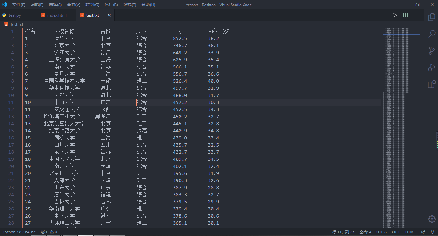Open the Source Control view icon

[x=432, y=51]
